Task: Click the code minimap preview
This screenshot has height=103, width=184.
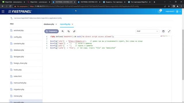Action: click(x=165, y=36)
